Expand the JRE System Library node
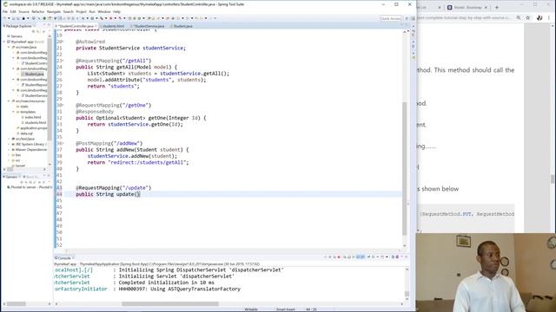 pos(9,145)
